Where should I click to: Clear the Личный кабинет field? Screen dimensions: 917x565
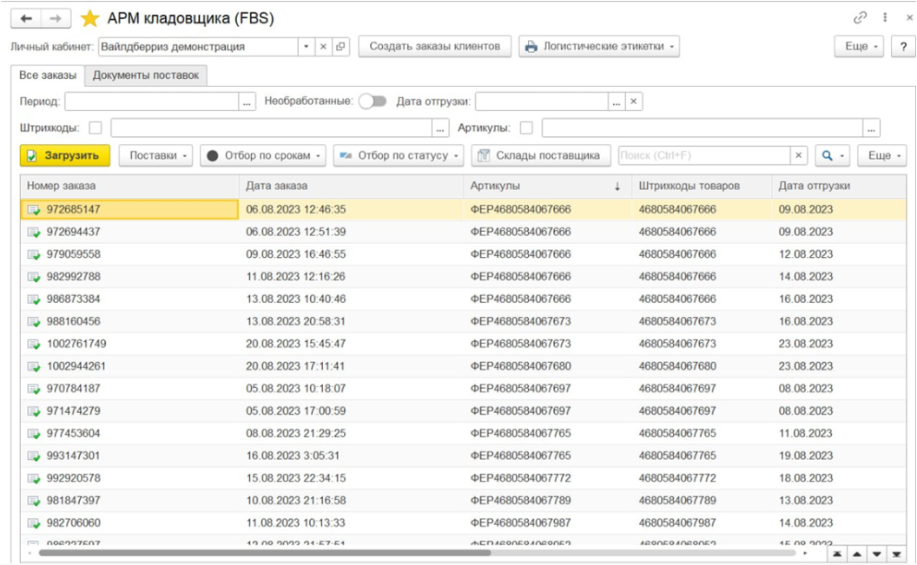pyautogui.click(x=323, y=47)
